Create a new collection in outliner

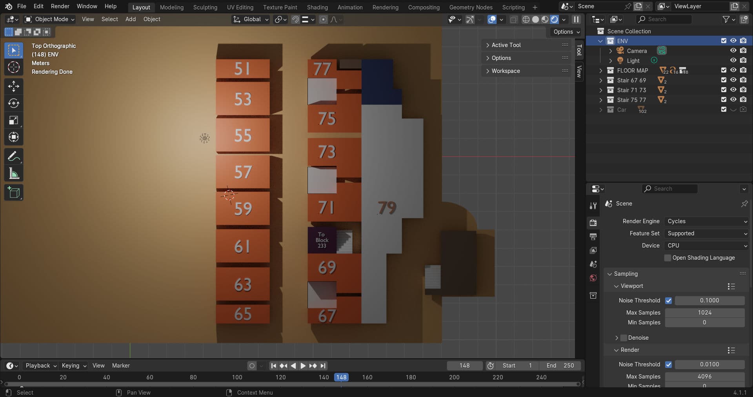click(x=744, y=19)
